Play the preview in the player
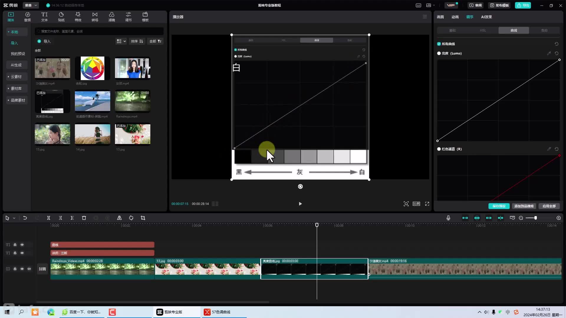This screenshot has width=566, height=318. [x=300, y=204]
